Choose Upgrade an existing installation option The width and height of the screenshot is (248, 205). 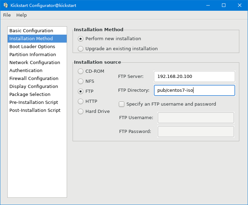(81, 49)
